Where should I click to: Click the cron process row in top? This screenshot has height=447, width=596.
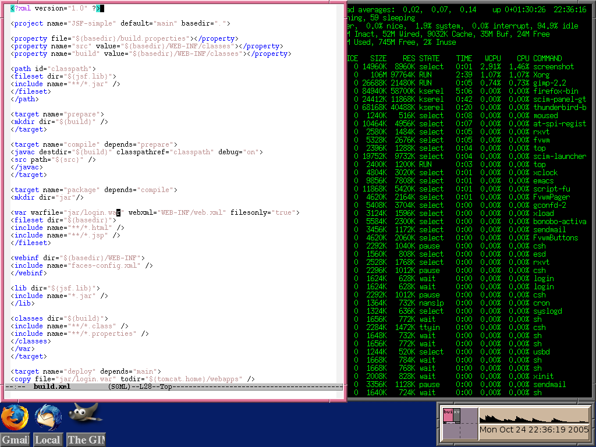click(x=467, y=303)
